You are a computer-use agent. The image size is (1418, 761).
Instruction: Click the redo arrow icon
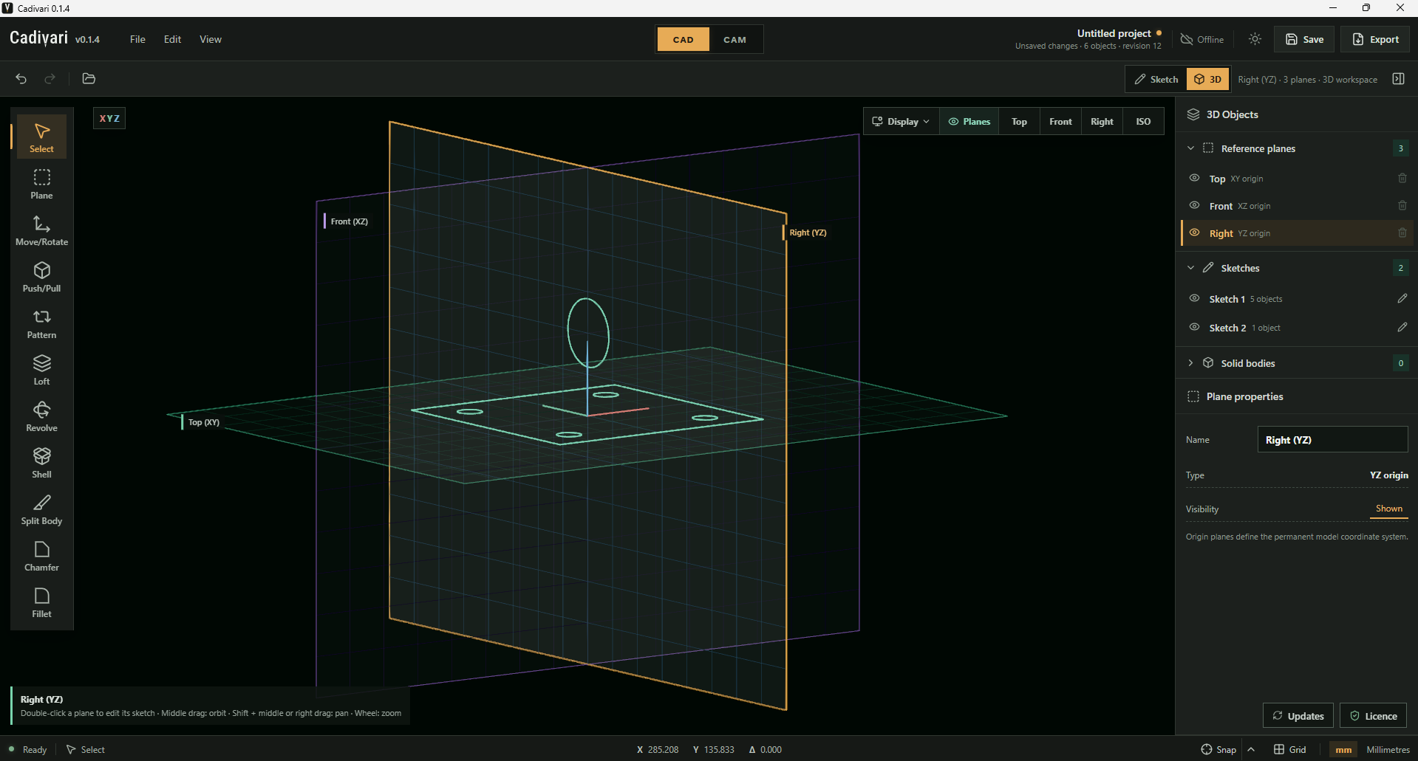50,79
